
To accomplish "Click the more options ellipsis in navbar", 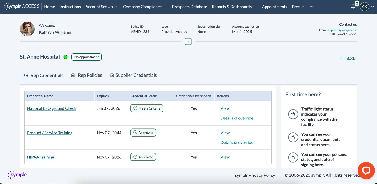I will coord(311,7).
